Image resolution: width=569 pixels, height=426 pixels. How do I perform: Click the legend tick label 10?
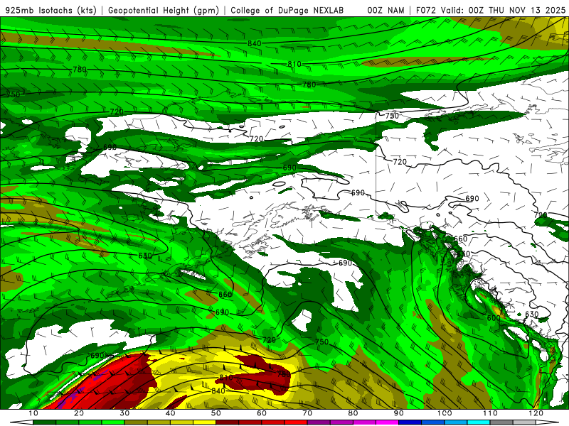click(33, 413)
